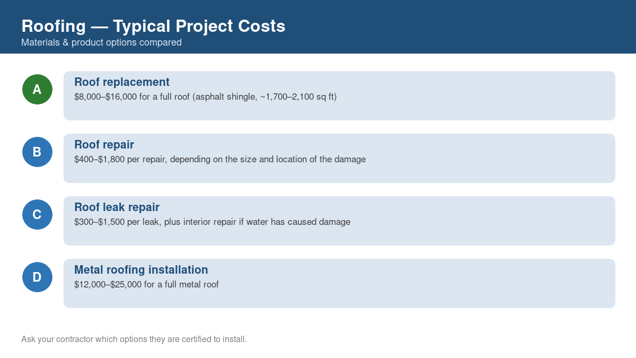636x358 pixels.
Task: Click the $400–$1,800 per repair cost line
Action: point(220,160)
